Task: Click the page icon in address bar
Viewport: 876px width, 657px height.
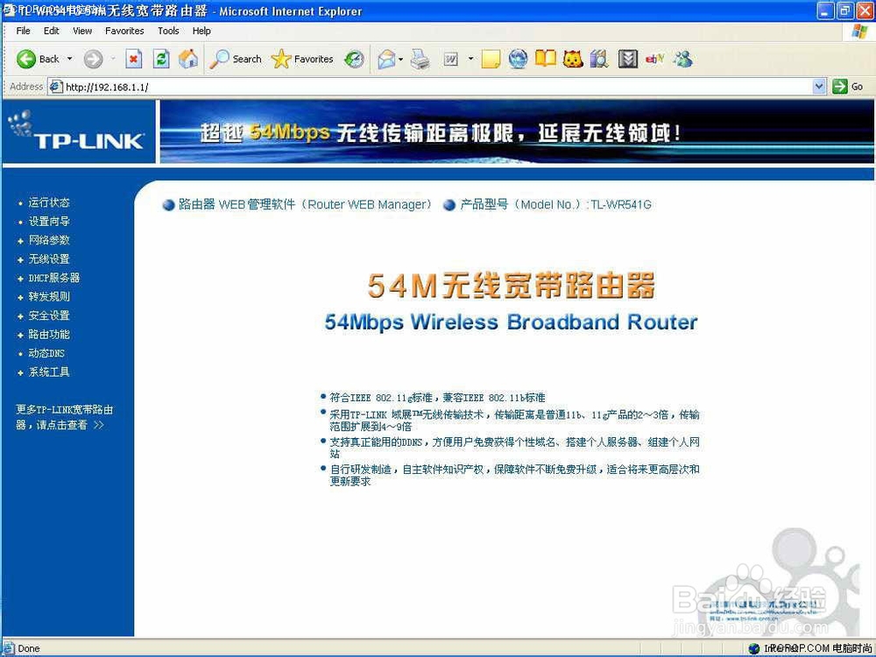Action: click(x=55, y=87)
